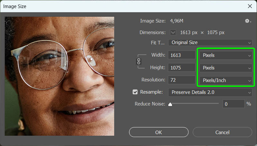The width and height of the screenshot is (257, 146).
Task: Open the Dimensions unit chevron menu
Action: (x=173, y=32)
